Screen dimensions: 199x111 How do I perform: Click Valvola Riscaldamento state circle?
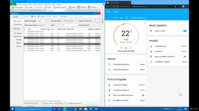coord(109,70)
